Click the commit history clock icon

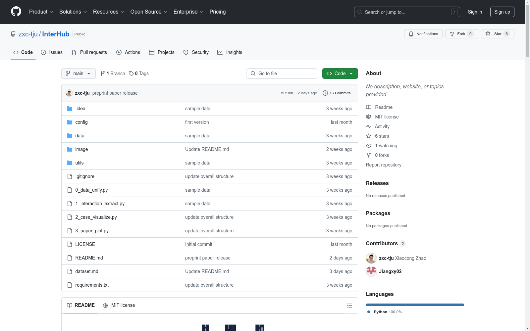pyautogui.click(x=325, y=93)
